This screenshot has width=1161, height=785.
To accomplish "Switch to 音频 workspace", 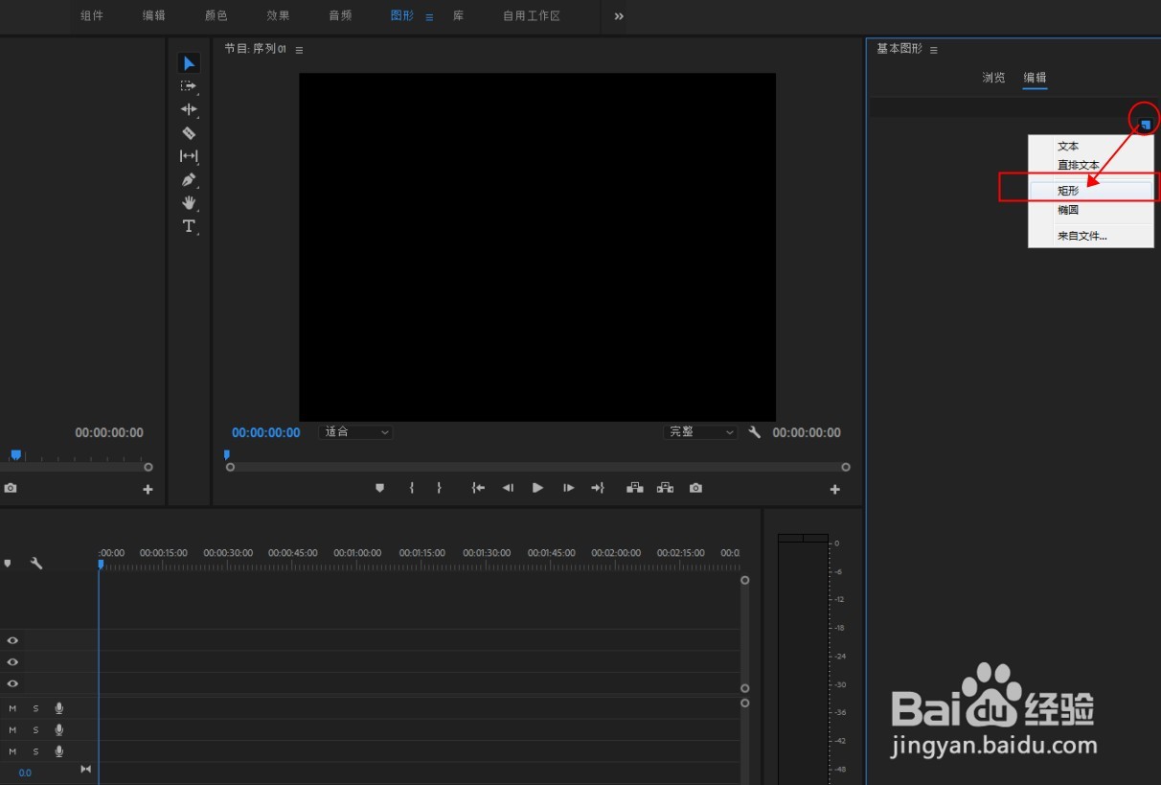I will click(x=340, y=16).
